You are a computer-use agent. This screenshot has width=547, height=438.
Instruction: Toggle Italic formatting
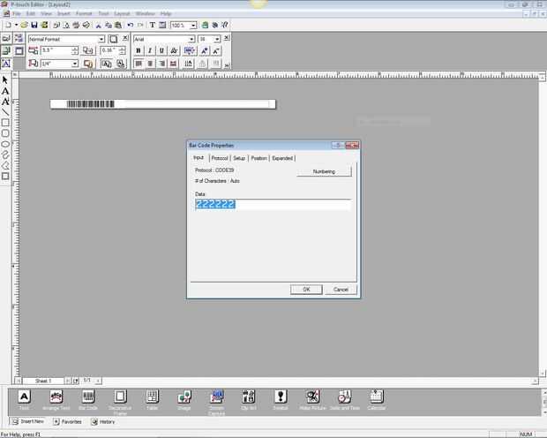point(150,51)
